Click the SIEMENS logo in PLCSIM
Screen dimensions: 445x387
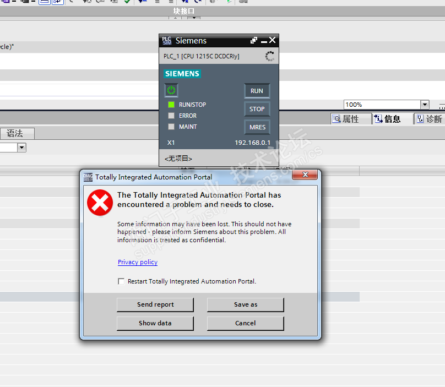tap(182, 73)
